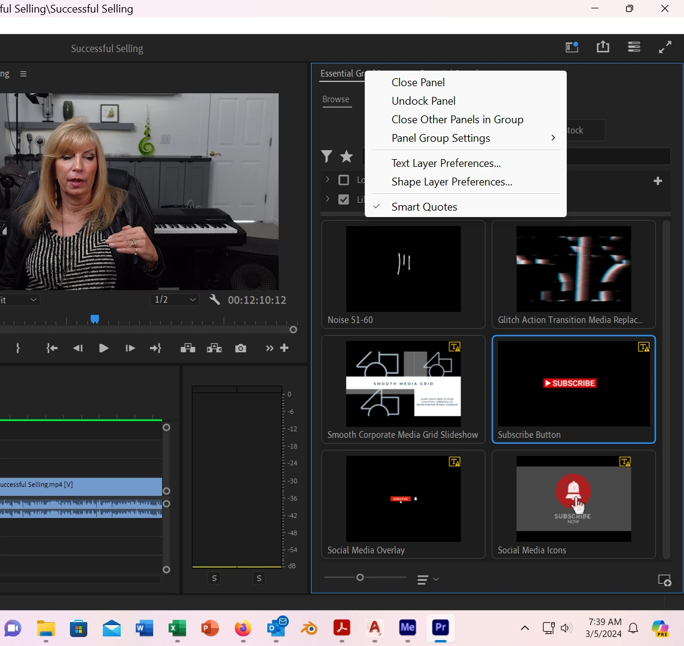The height and width of the screenshot is (646, 684).
Task: Select the Subscribe Button template
Action: click(573, 389)
